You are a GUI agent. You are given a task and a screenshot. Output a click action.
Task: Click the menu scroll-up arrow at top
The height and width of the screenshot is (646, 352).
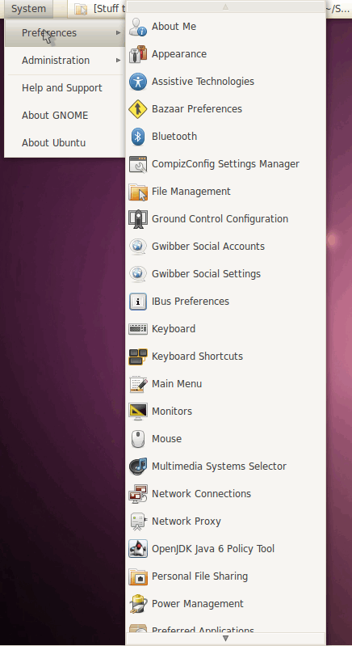[225, 6]
